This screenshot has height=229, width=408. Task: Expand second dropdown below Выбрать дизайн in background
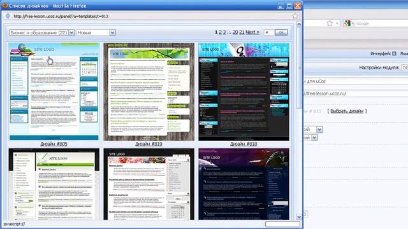click(x=314, y=137)
